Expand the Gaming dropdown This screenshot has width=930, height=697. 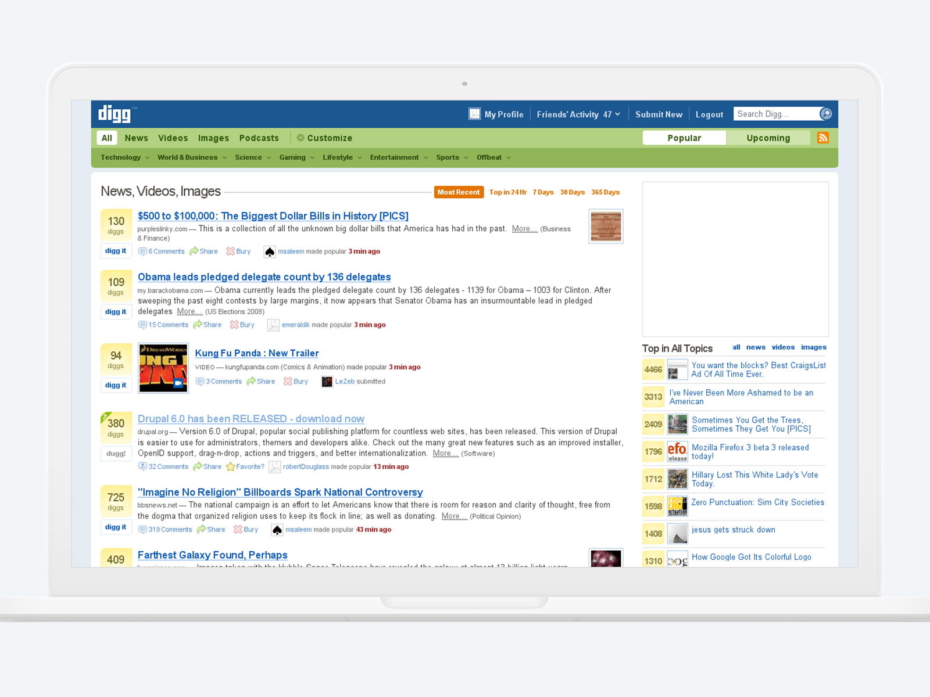(x=296, y=157)
